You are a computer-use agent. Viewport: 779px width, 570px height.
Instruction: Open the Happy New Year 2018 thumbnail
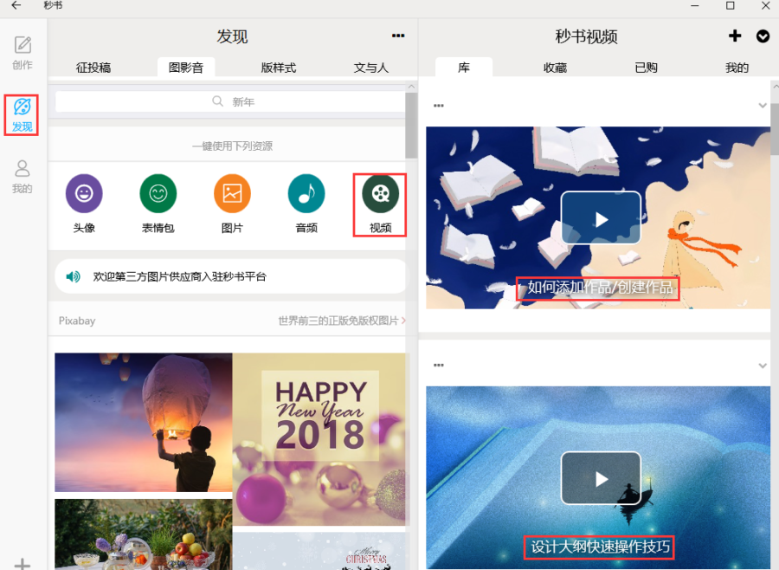click(x=319, y=439)
